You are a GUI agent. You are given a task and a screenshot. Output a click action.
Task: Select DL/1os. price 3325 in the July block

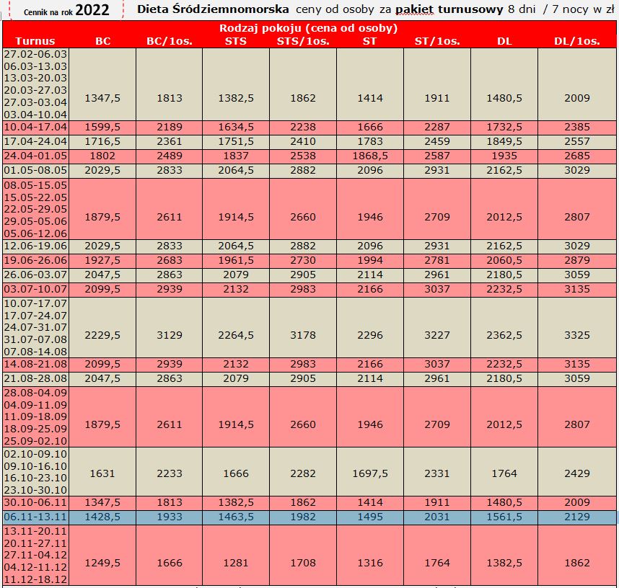(x=576, y=335)
